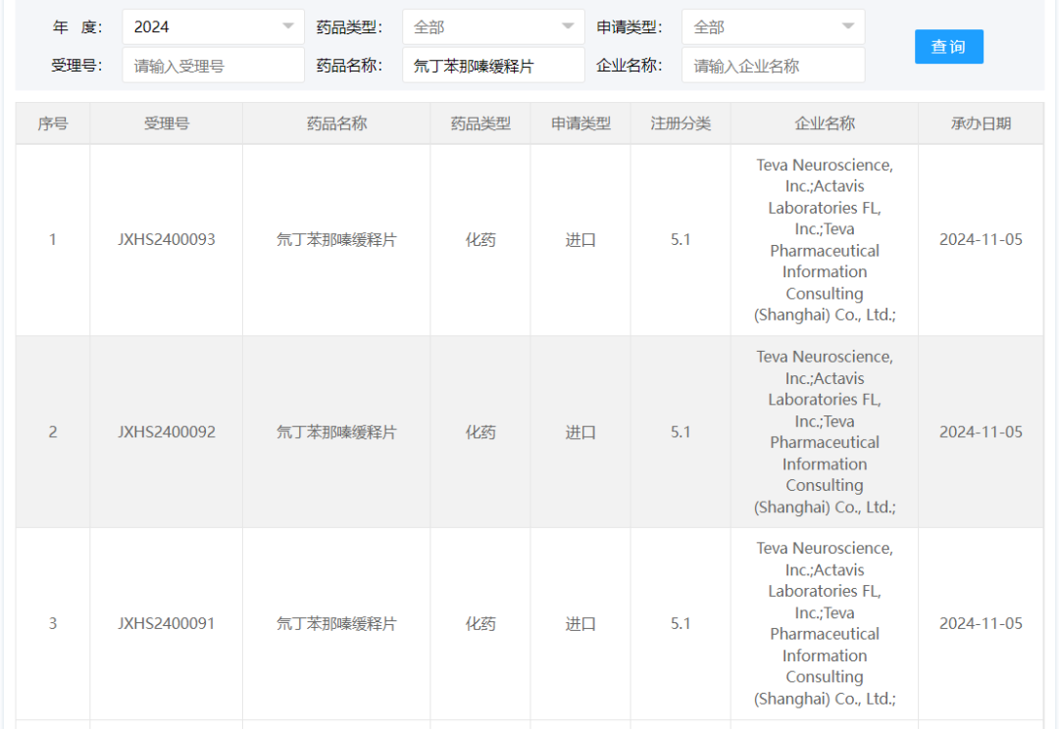Click the blue 查询 button

point(949,47)
